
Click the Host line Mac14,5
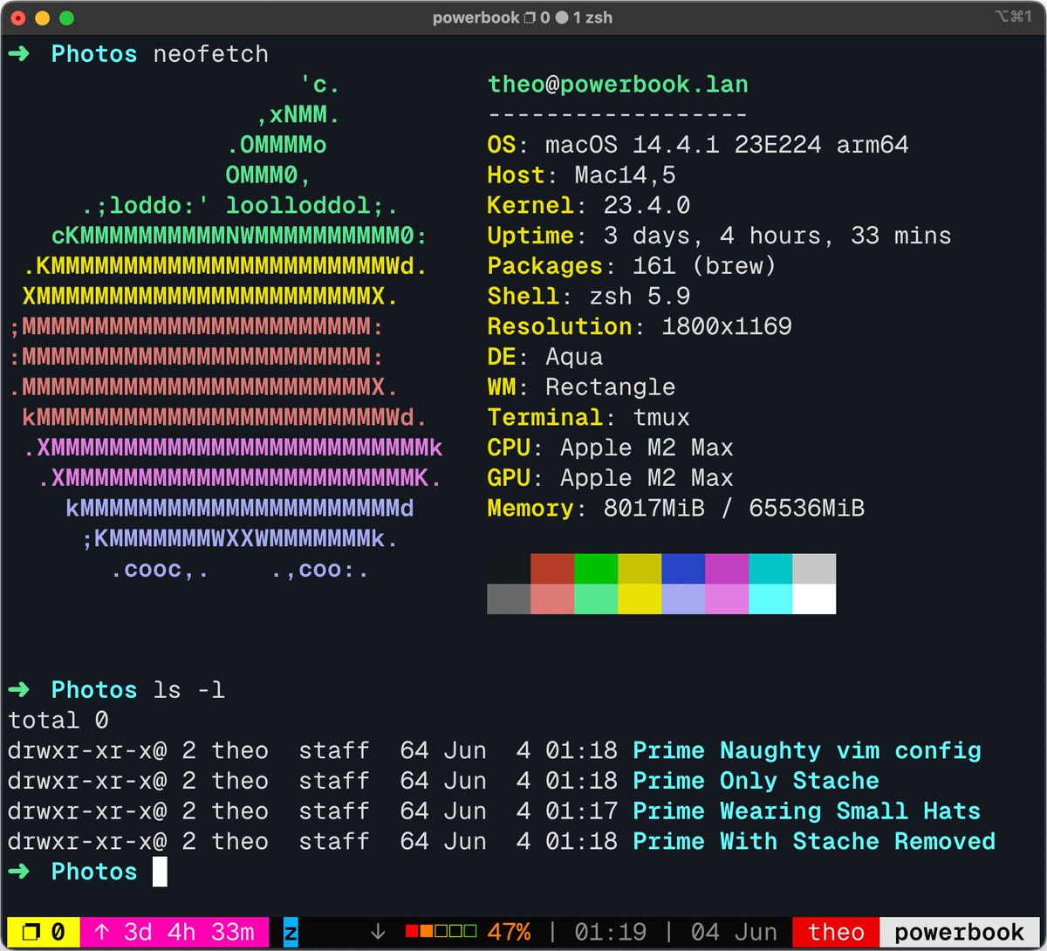581,175
